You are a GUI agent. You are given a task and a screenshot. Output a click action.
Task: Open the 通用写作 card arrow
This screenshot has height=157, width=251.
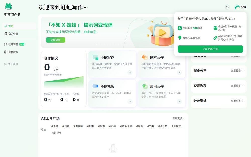[179, 101]
